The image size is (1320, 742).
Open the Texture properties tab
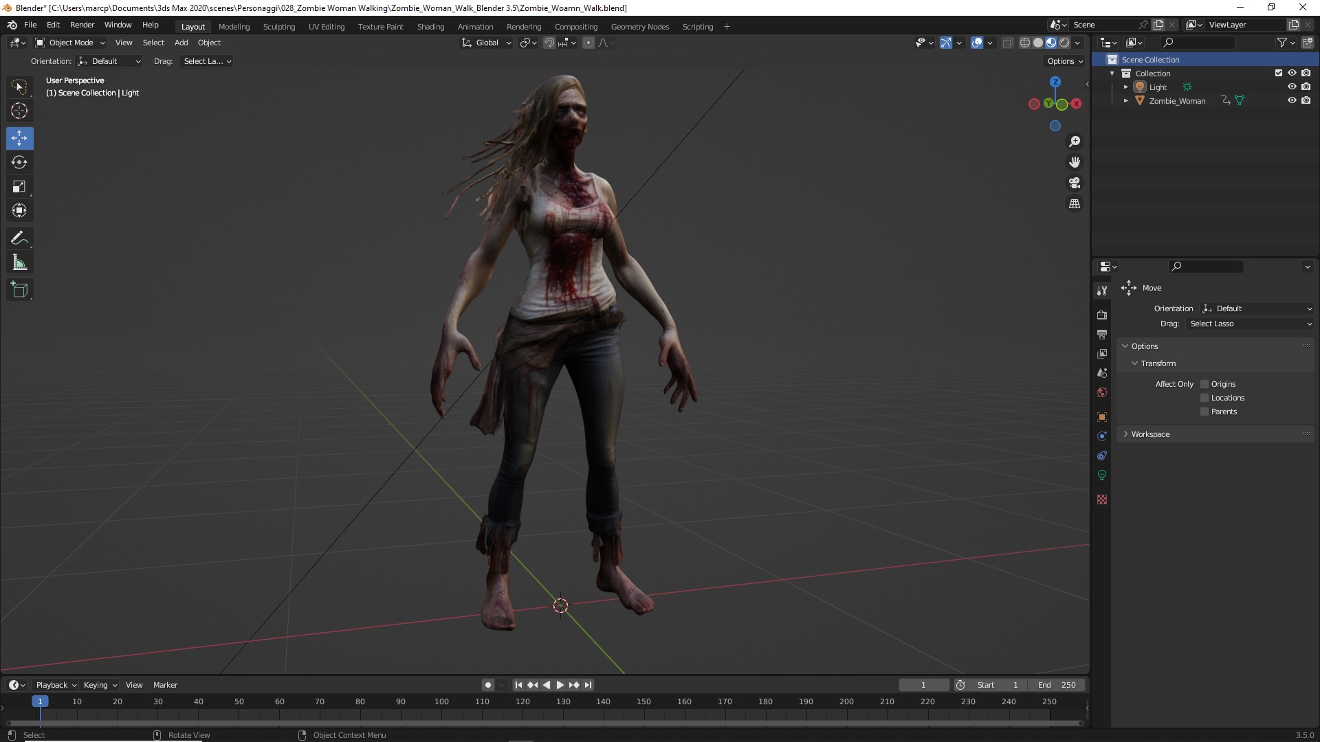click(x=1102, y=499)
